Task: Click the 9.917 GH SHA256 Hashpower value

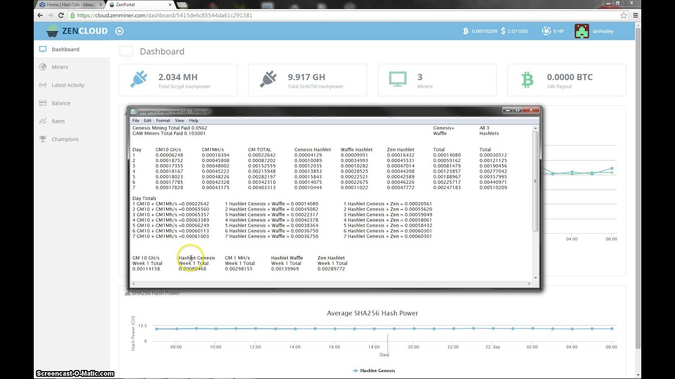Action: pos(306,77)
